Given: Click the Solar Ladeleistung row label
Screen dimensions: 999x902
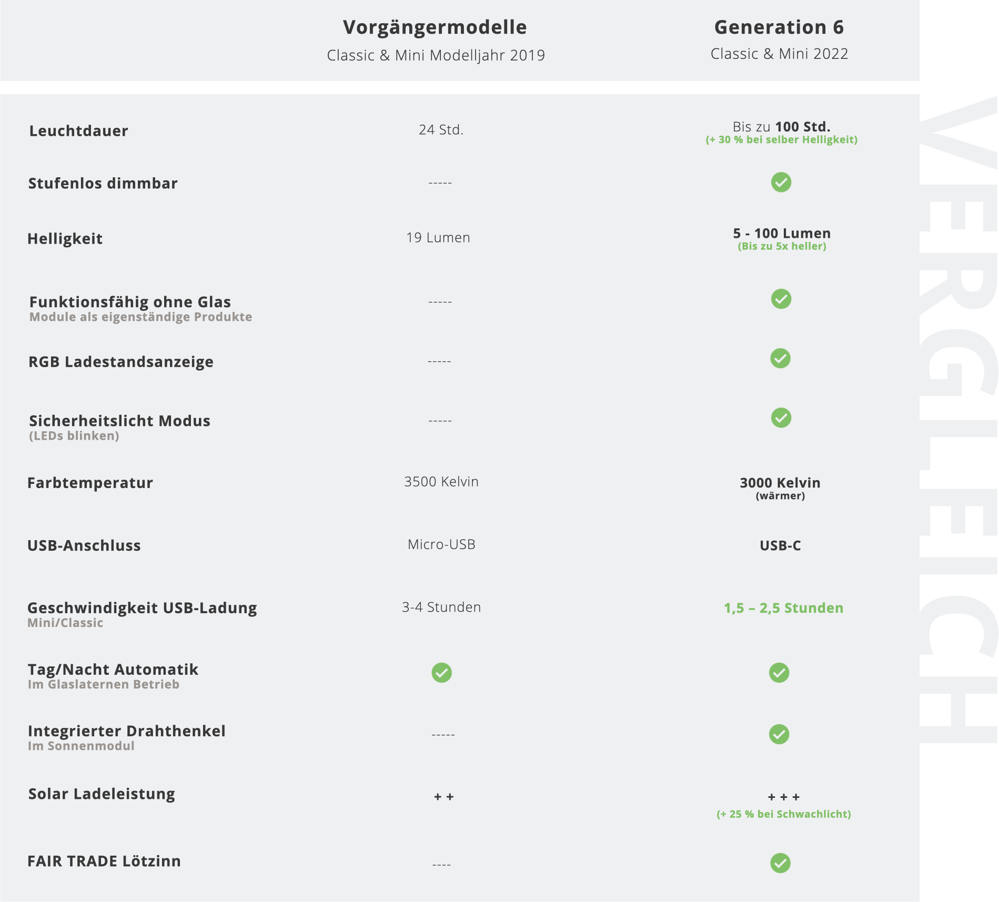Looking at the screenshot, I should [x=102, y=794].
